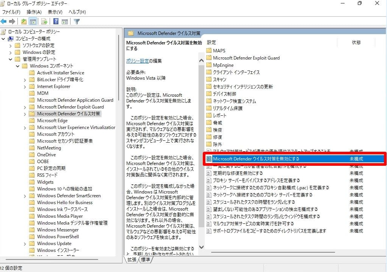Screen dimensions: 387x272
Task: Expand the Windows の設定 node
Action: tap(10, 52)
